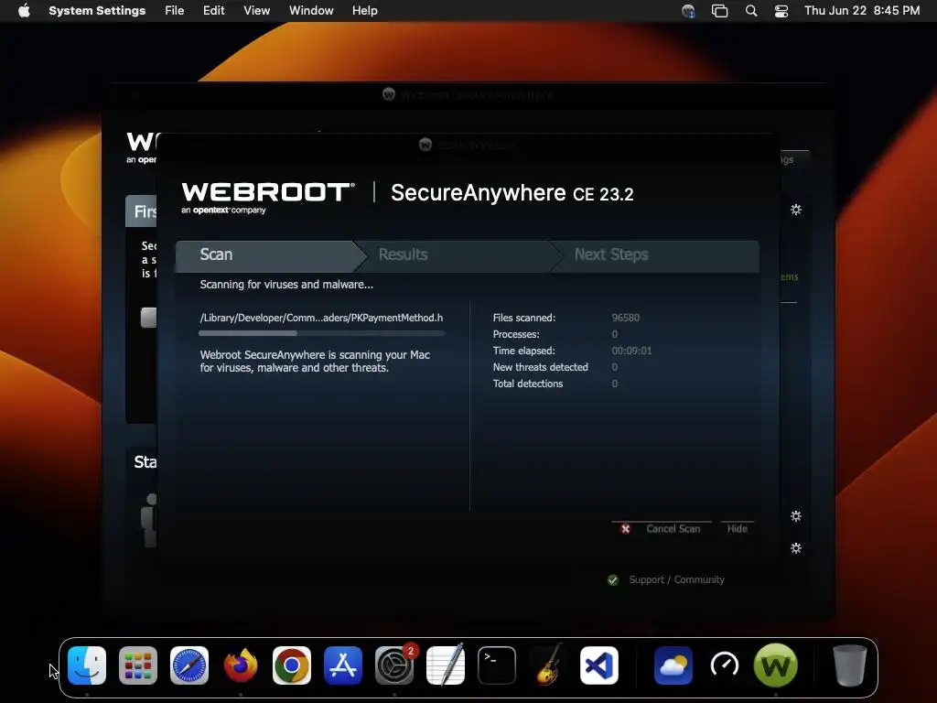
Task: Click the red X cancel icon
Action: pyautogui.click(x=625, y=529)
